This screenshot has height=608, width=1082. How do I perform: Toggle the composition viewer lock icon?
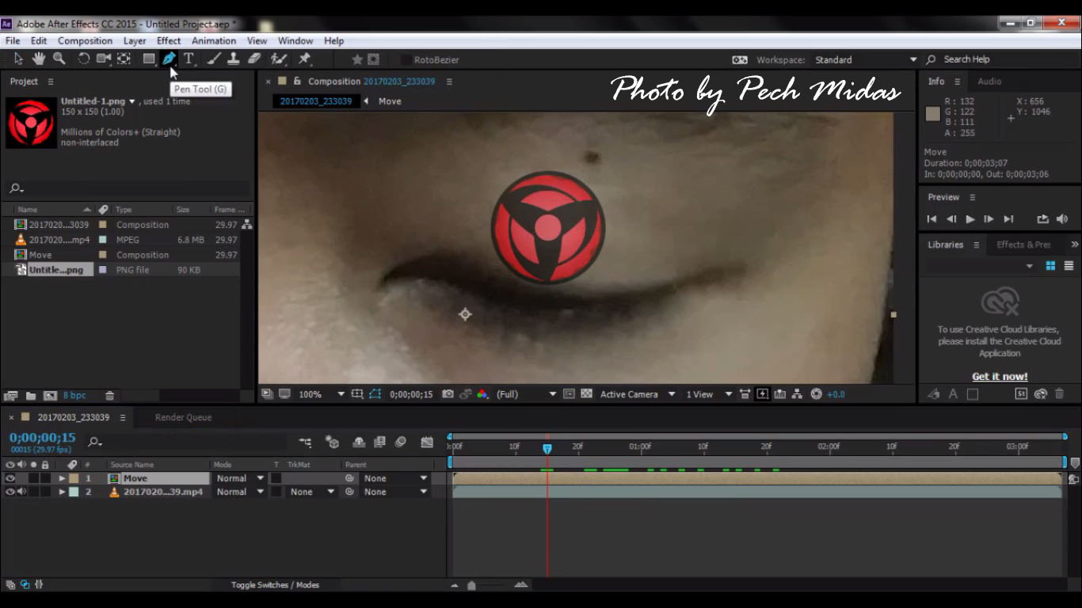pos(297,82)
